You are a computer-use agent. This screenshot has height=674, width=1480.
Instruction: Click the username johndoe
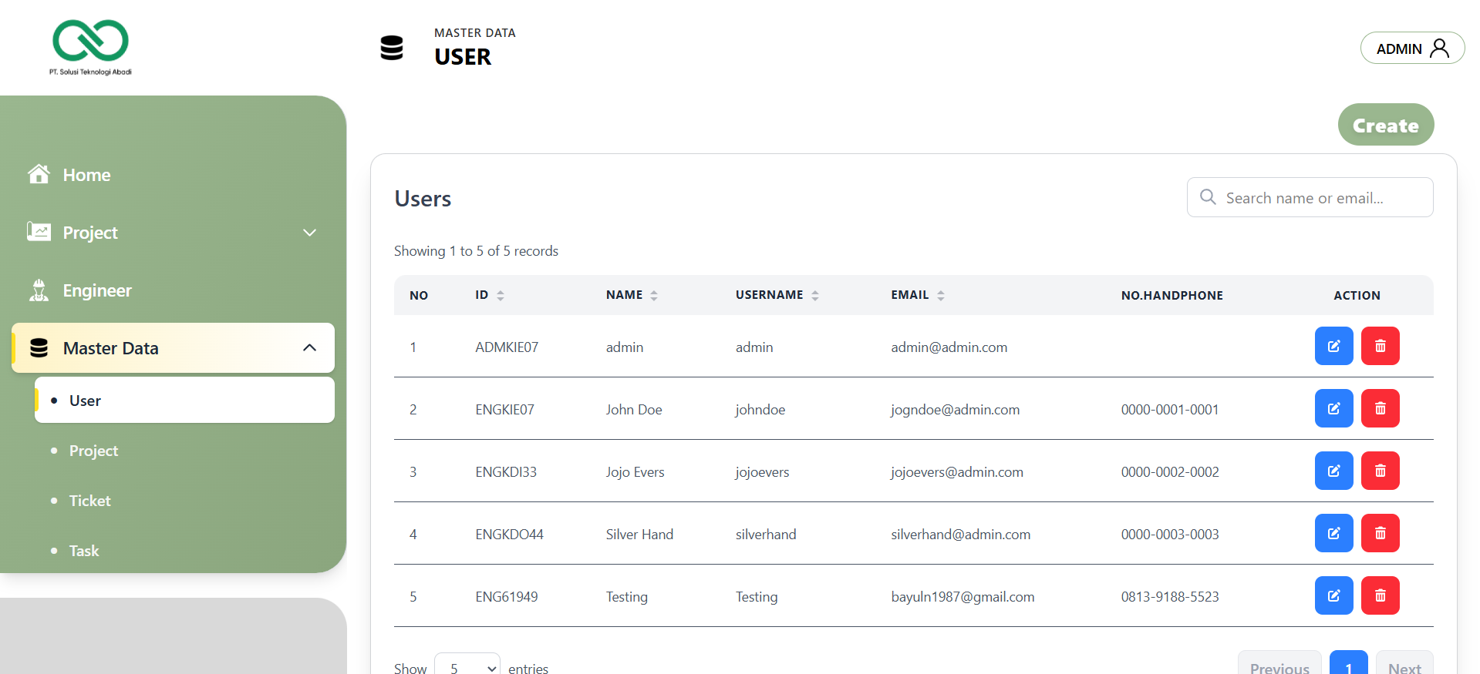760,410
